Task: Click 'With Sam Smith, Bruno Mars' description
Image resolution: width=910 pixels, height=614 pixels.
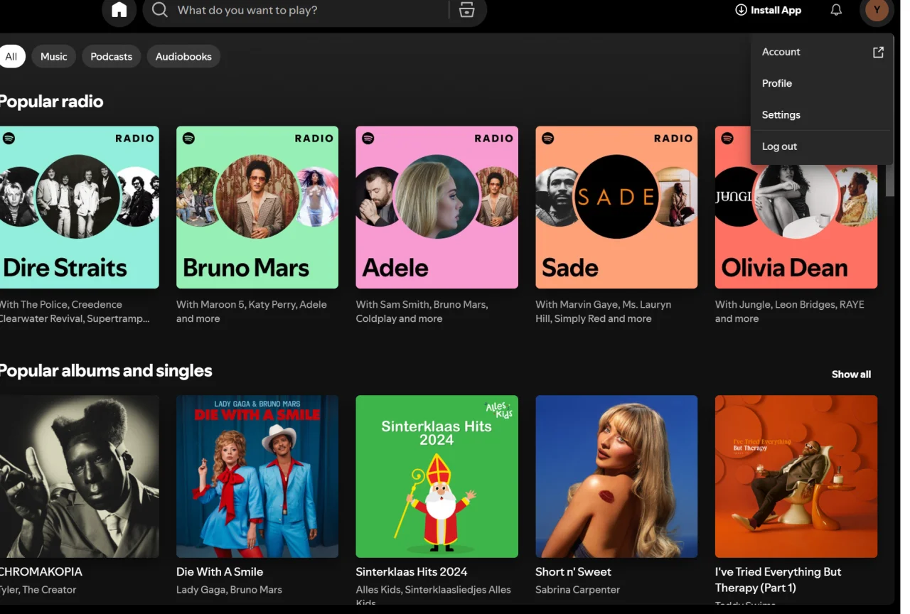Action: click(x=422, y=311)
